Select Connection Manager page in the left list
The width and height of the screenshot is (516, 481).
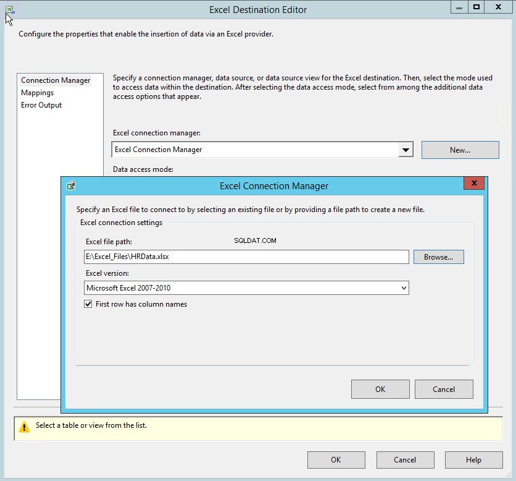coord(56,80)
